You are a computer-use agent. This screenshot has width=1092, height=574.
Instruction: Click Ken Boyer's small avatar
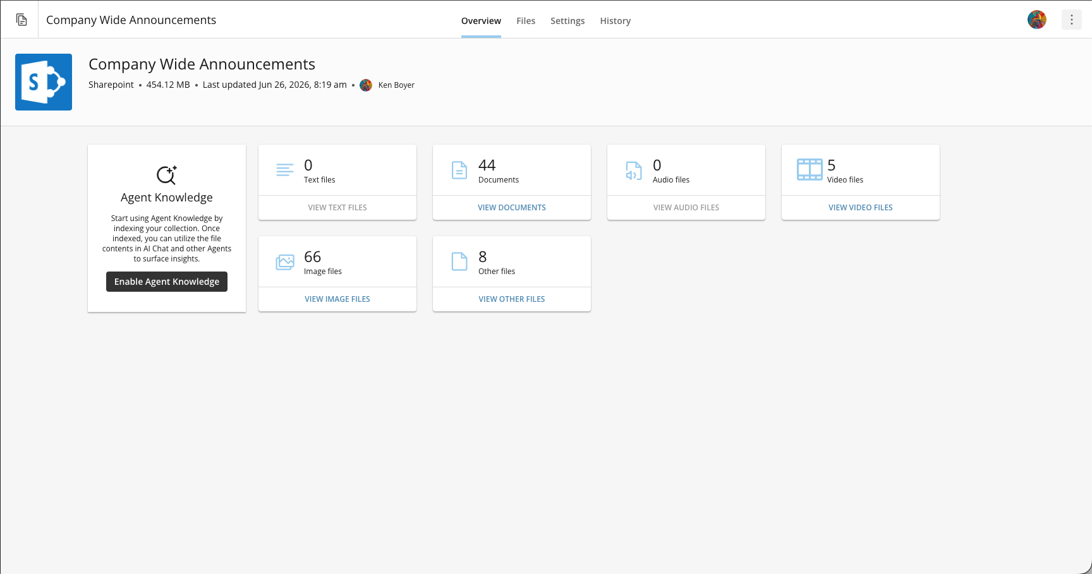(366, 85)
